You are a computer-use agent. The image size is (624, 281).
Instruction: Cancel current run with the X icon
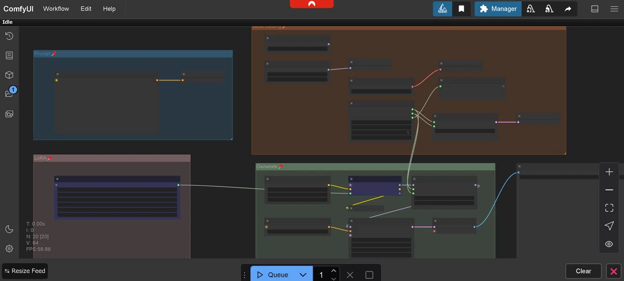coord(350,275)
